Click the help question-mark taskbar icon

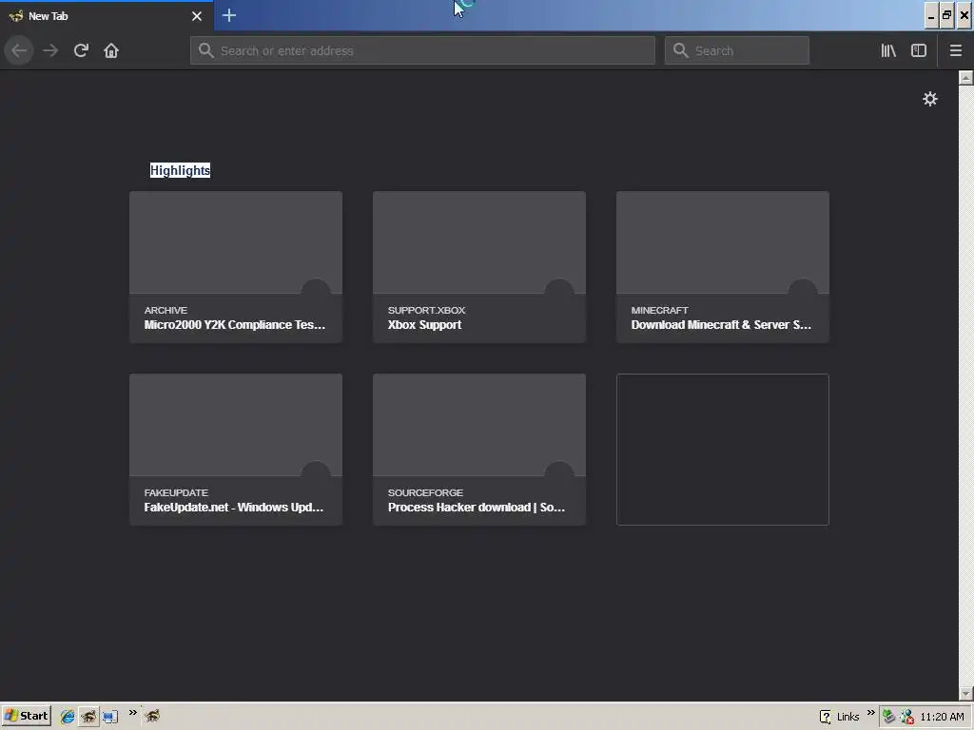pos(825,717)
